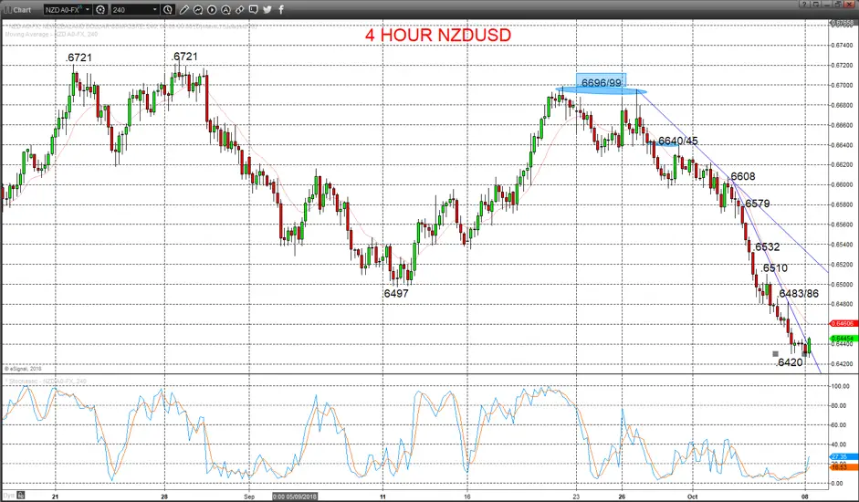Share chart via Facebook icon

[281, 10]
